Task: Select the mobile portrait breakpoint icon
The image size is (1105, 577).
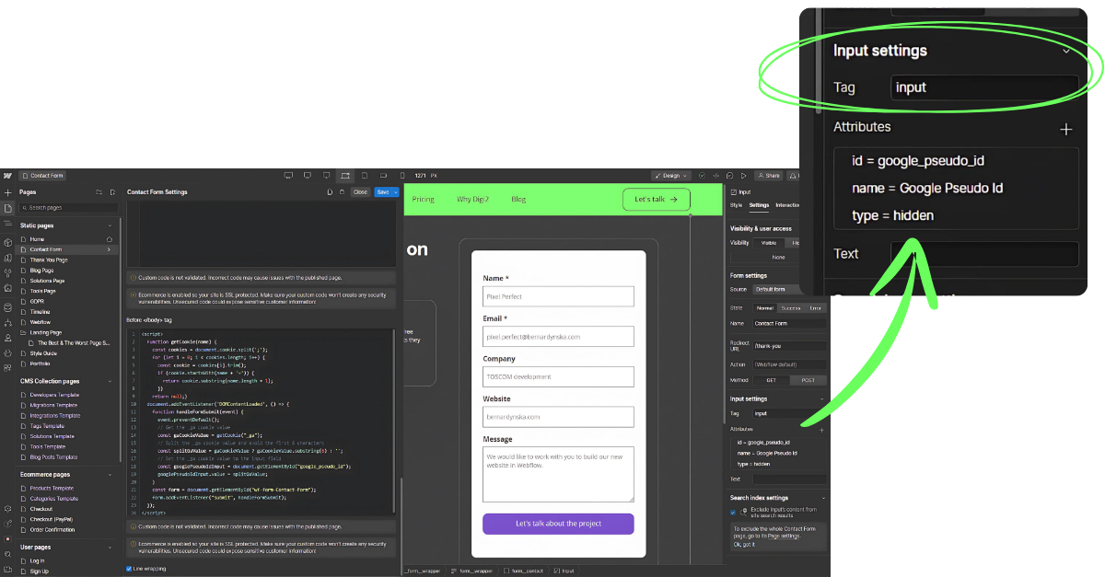Action: click(x=402, y=175)
